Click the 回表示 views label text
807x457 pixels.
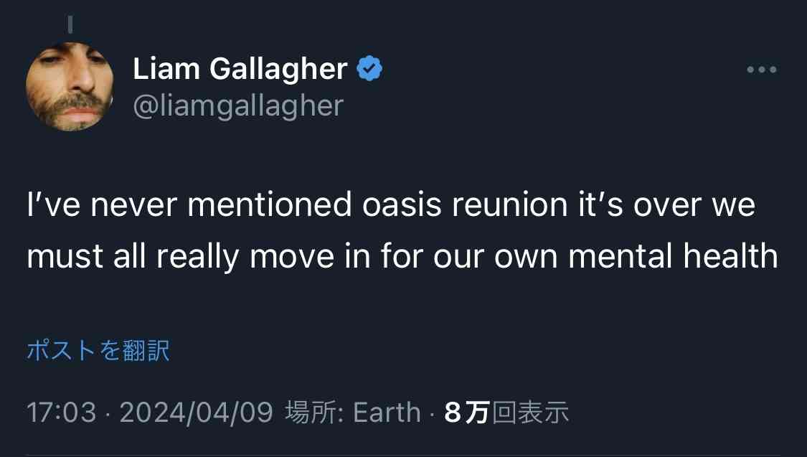click(530, 413)
